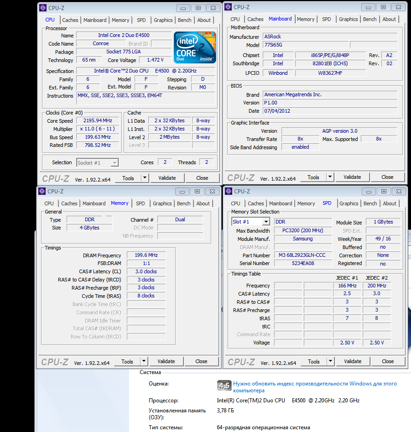
Task: Switch to Caches tab in the processor window
Action: point(70,20)
